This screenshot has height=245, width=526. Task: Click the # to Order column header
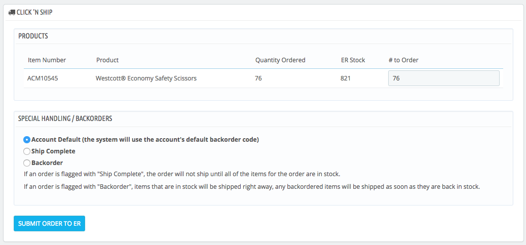(403, 60)
